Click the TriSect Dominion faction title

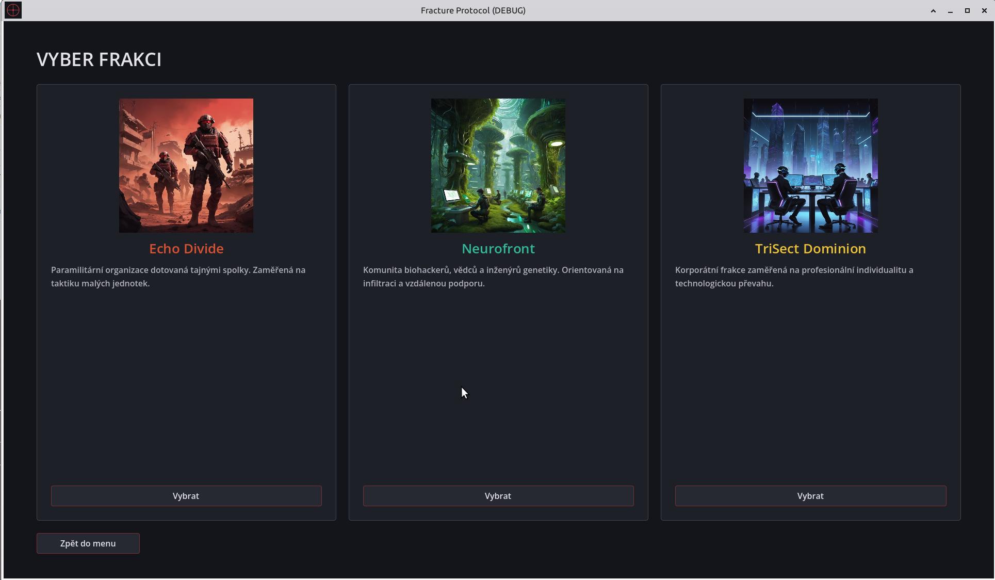click(x=810, y=249)
